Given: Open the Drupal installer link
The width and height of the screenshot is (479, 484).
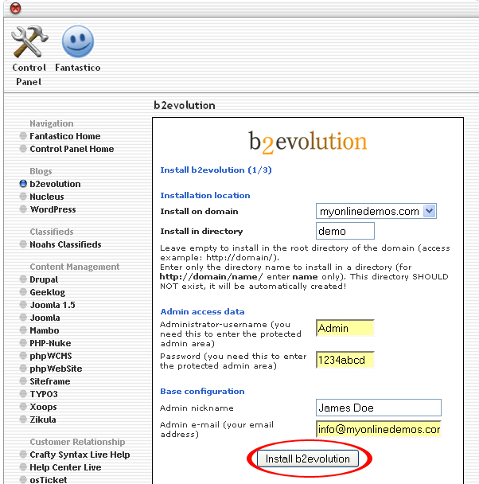Looking at the screenshot, I should pos(44,279).
